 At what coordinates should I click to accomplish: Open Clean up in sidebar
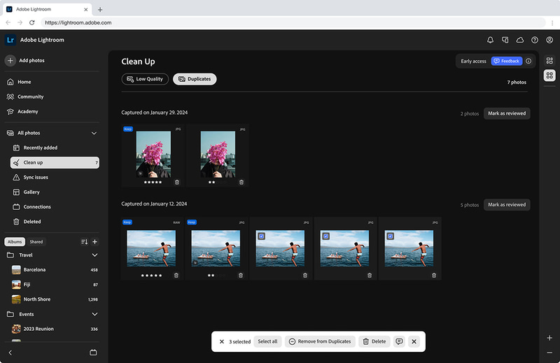55,162
